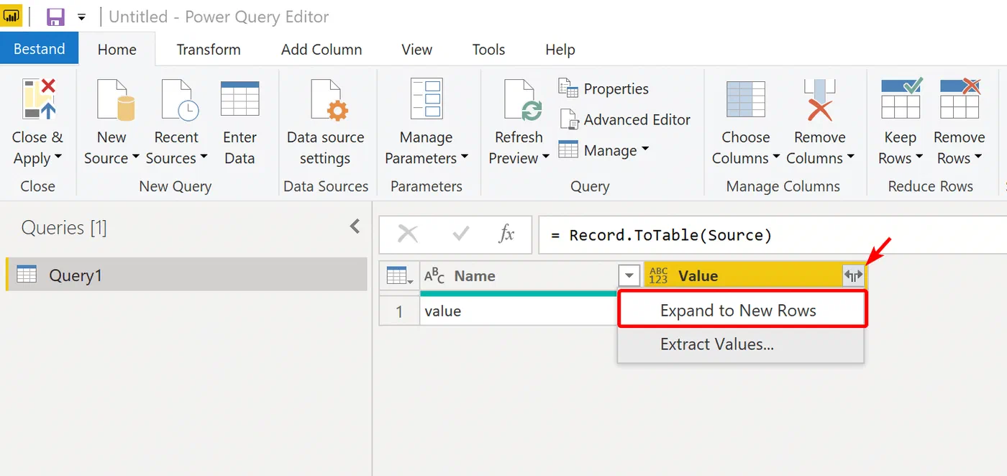Image resolution: width=1007 pixels, height=476 pixels.
Task: Choose Extract Values from the menu
Action: point(741,344)
